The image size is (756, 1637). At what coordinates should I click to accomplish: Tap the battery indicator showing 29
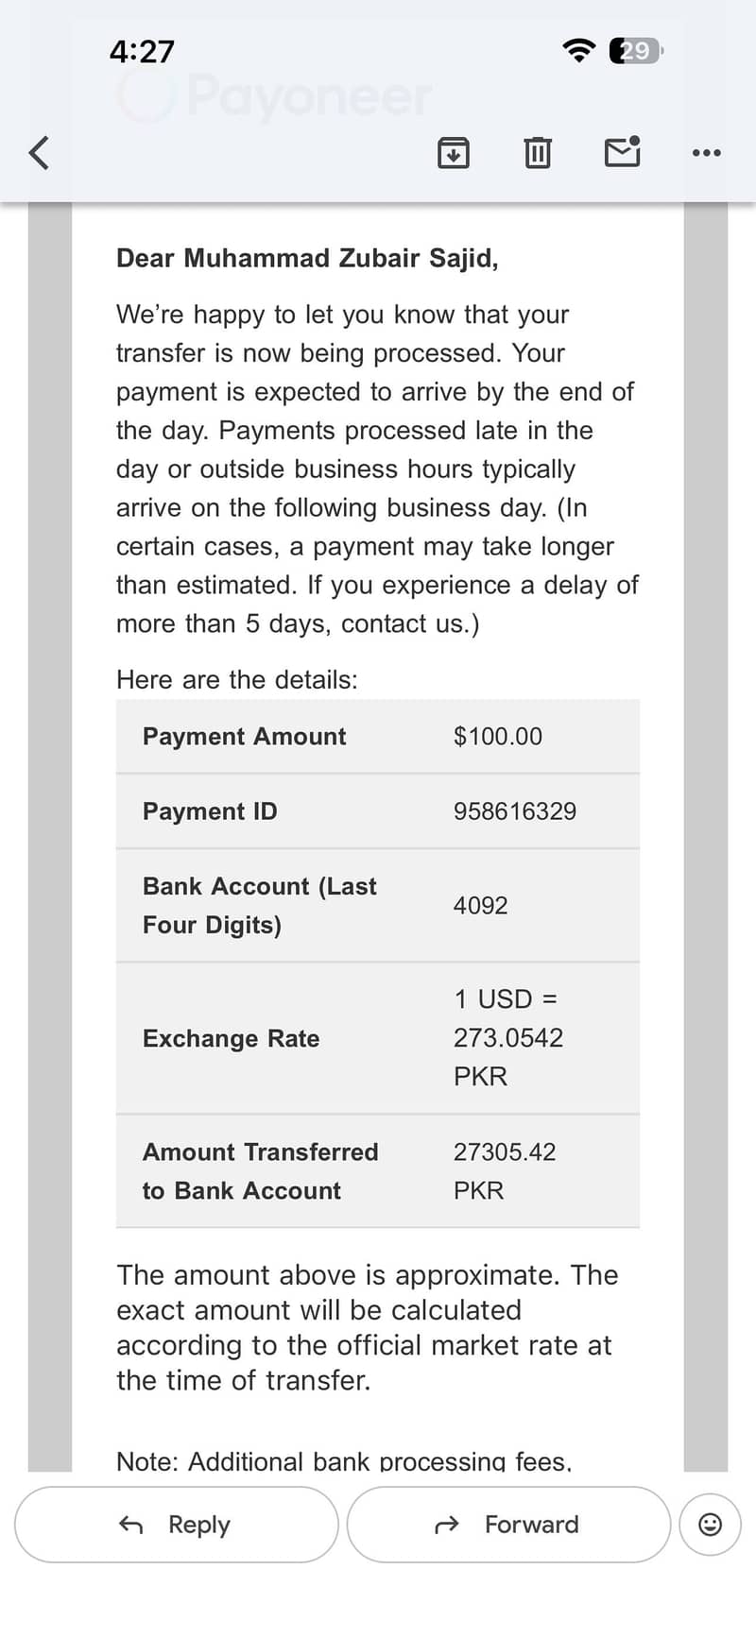pos(637,50)
